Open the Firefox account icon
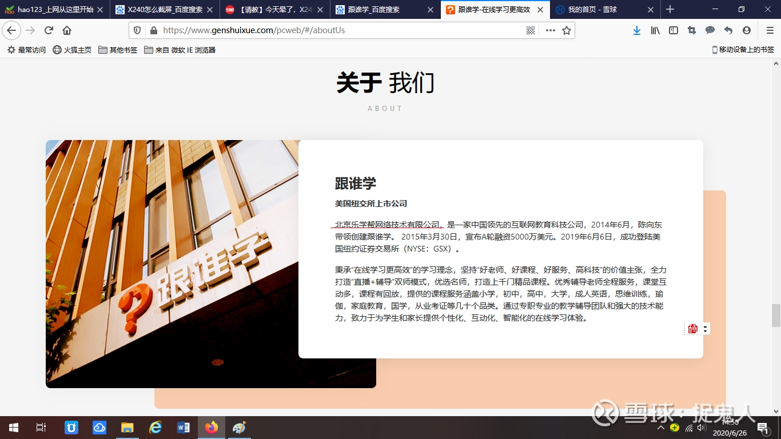The width and height of the screenshot is (781, 439). click(x=747, y=30)
